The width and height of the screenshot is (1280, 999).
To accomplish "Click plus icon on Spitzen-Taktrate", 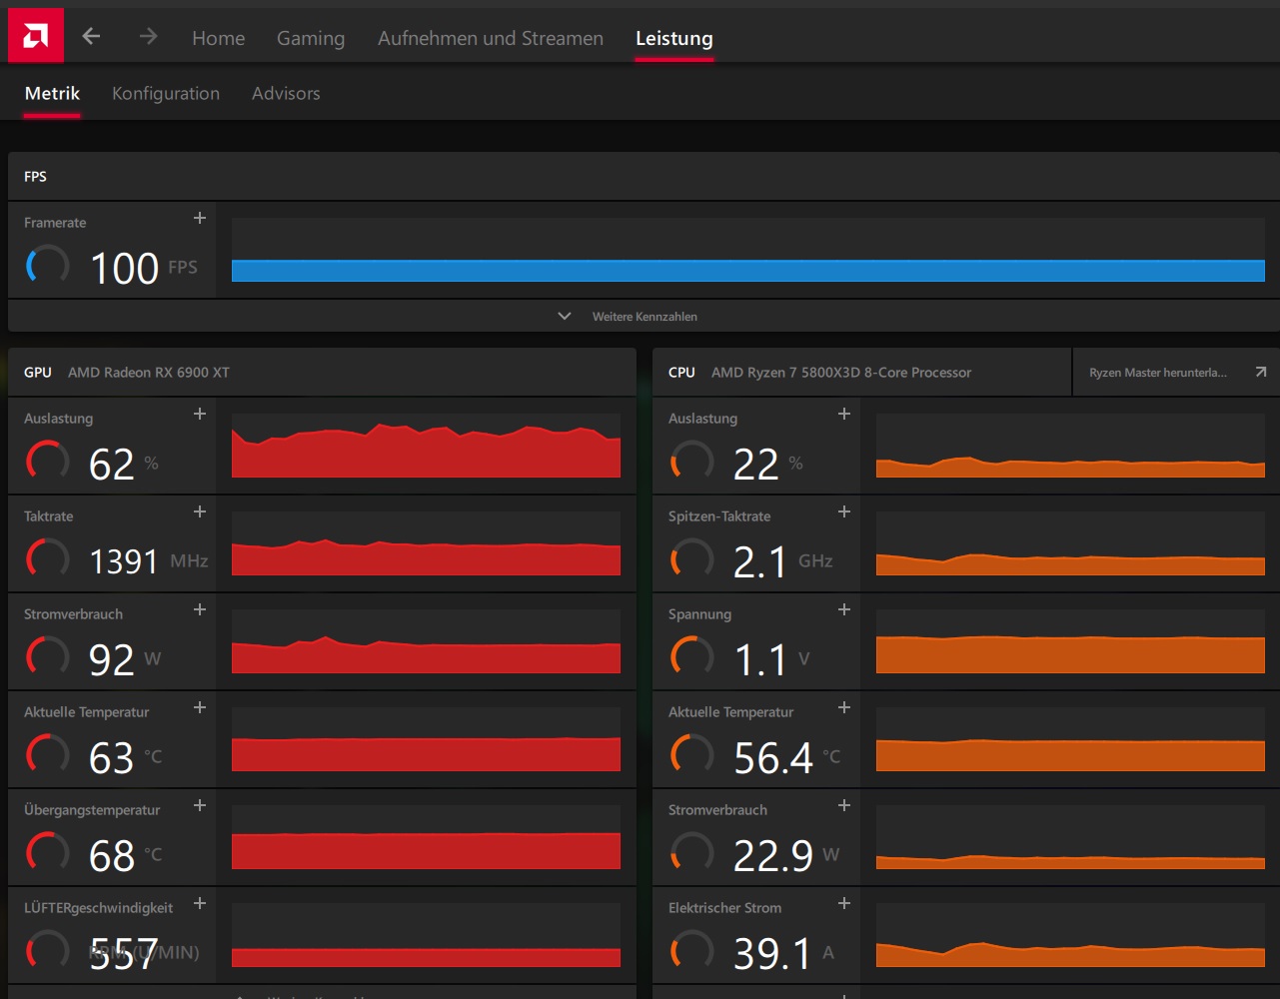I will point(844,511).
